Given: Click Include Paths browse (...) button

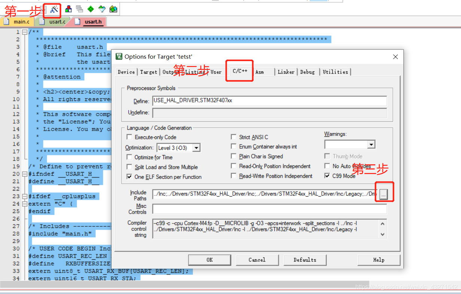Looking at the screenshot, I should pos(384,194).
